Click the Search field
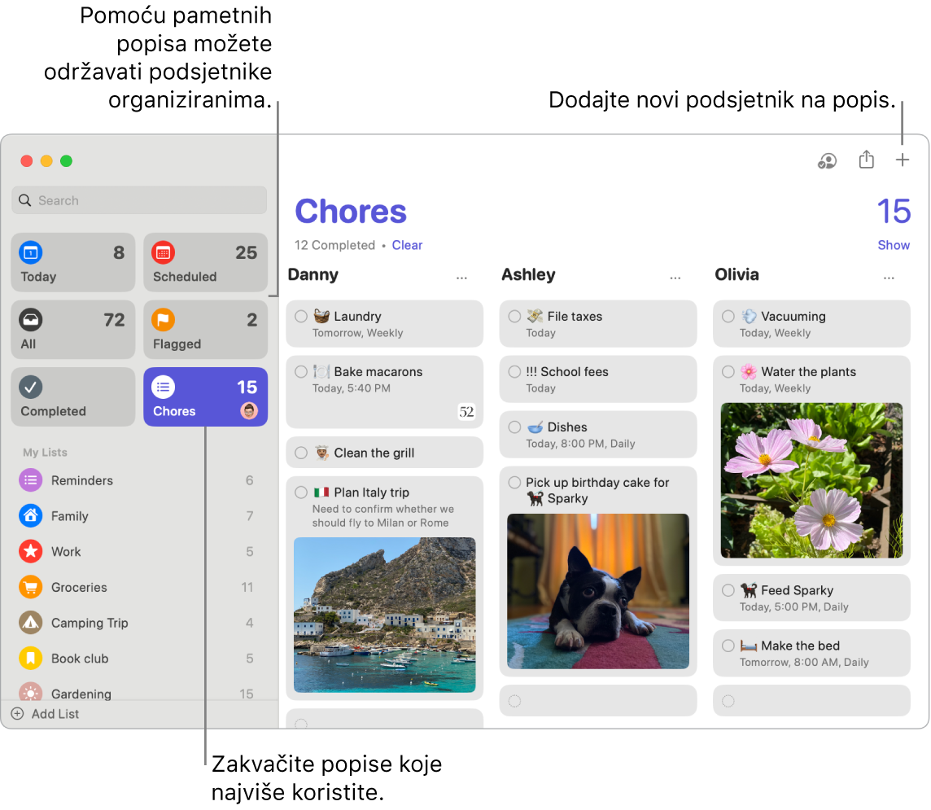The image size is (931, 810). (139, 200)
